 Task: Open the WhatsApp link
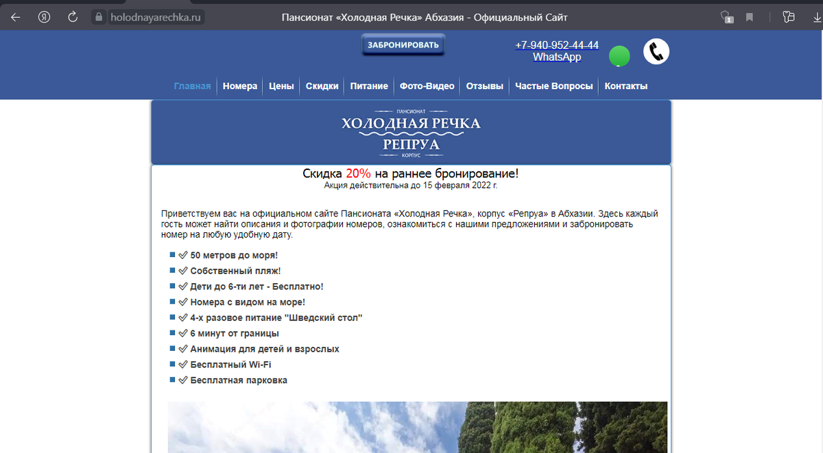click(x=556, y=57)
